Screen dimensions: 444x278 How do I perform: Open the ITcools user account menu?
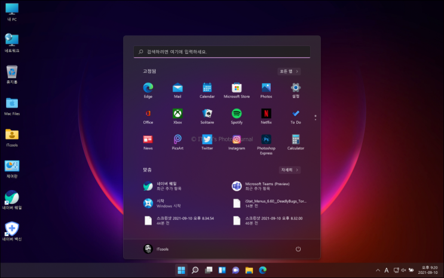pos(156,249)
